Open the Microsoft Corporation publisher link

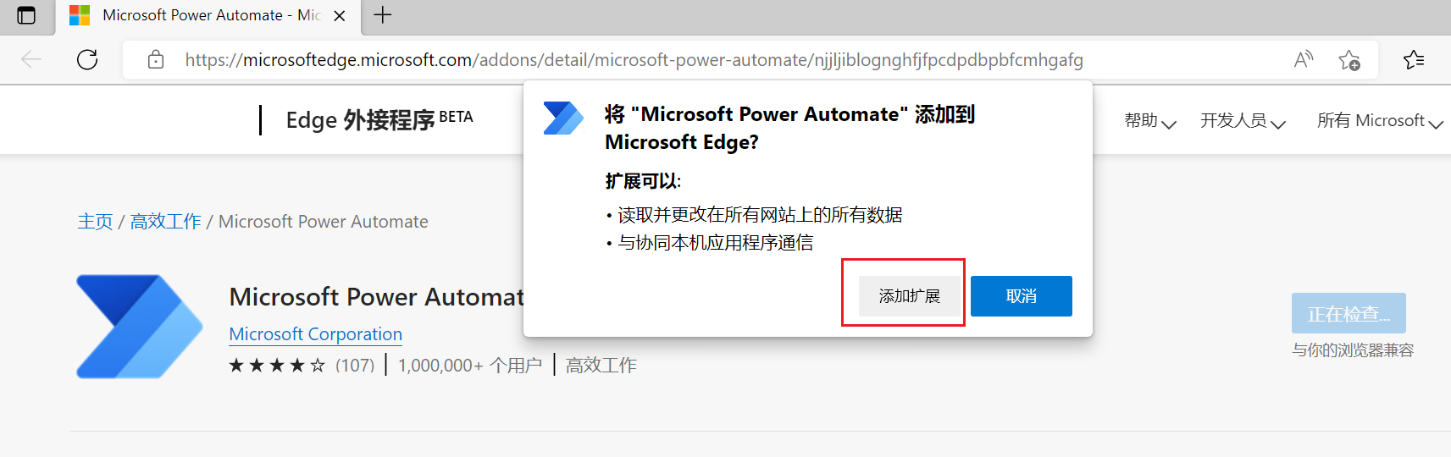[315, 334]
